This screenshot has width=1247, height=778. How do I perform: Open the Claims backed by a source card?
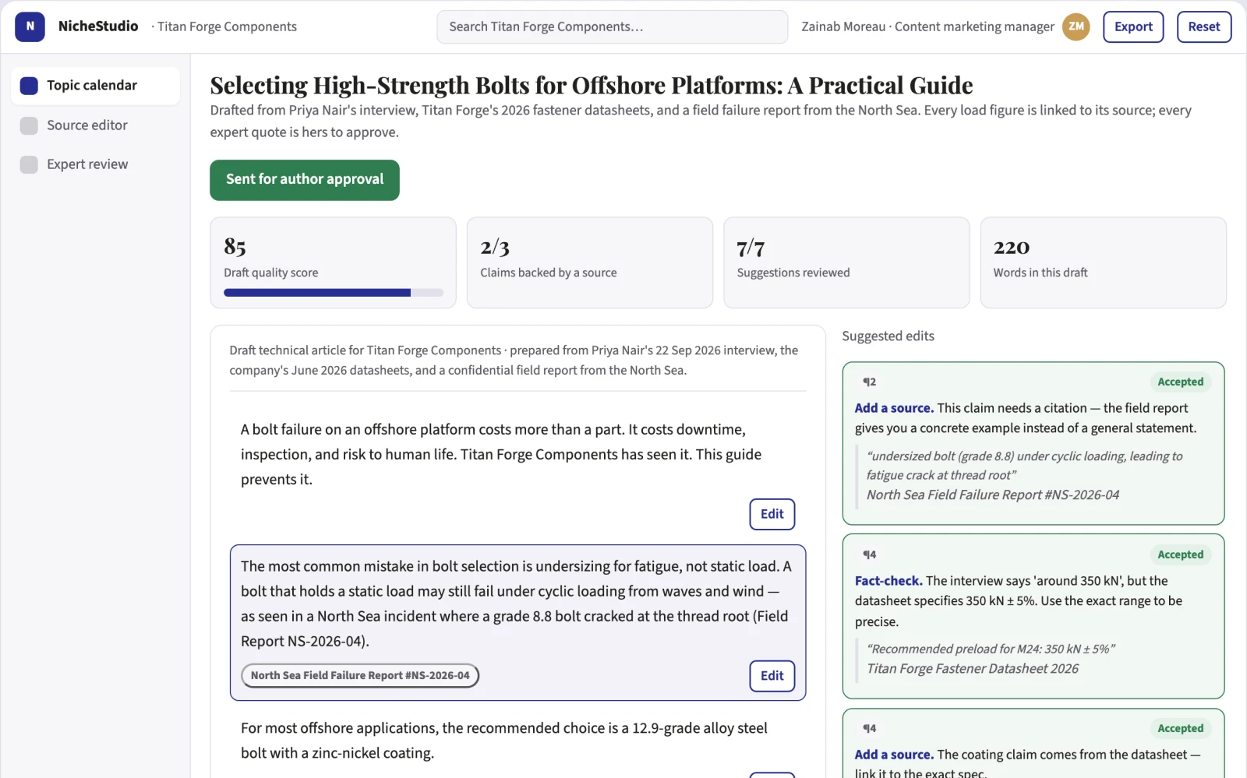point(590,262)
